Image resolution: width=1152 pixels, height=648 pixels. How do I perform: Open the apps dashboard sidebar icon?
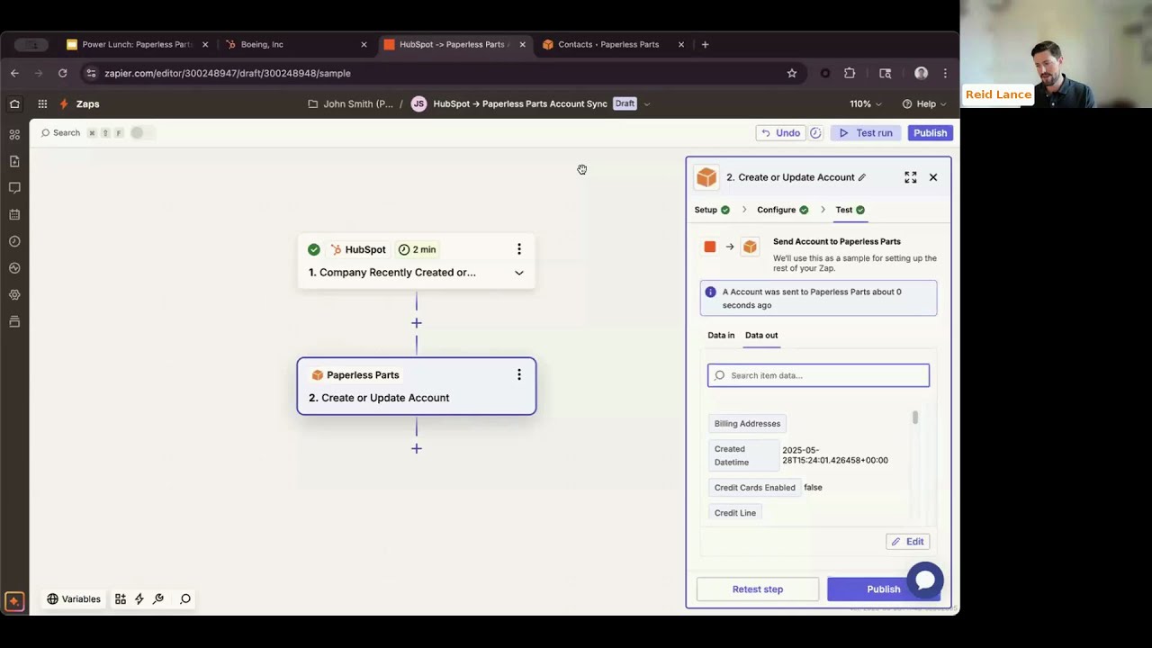coord(14,134)
